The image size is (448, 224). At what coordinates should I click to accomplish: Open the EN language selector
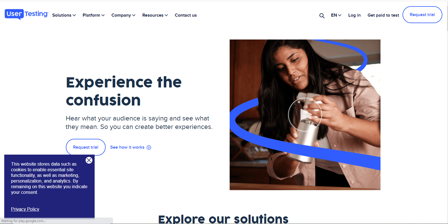[x=336, y=15]
